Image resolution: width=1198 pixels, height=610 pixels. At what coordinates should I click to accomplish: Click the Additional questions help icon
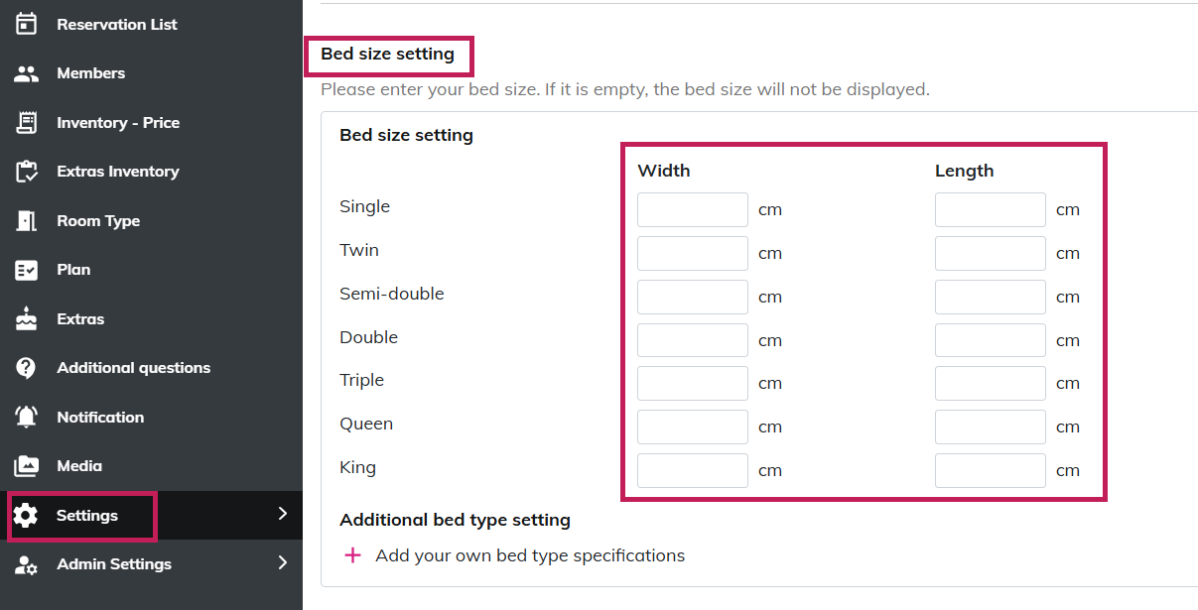27,368
